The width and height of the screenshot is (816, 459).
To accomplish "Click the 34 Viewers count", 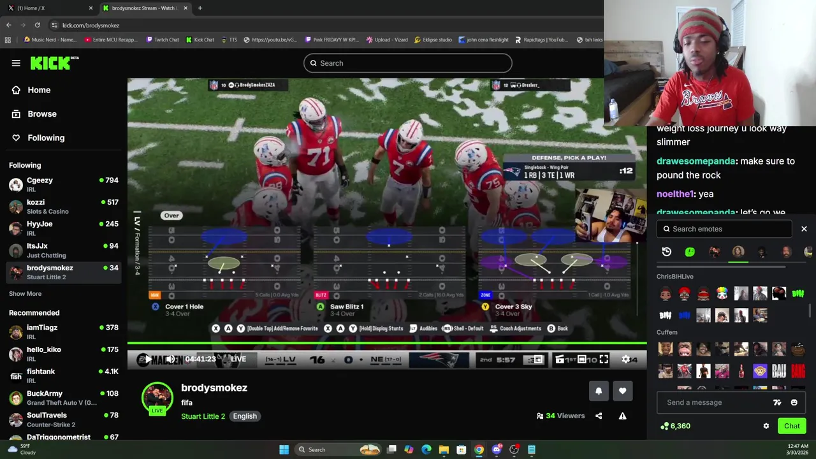I will pos(560,416).
